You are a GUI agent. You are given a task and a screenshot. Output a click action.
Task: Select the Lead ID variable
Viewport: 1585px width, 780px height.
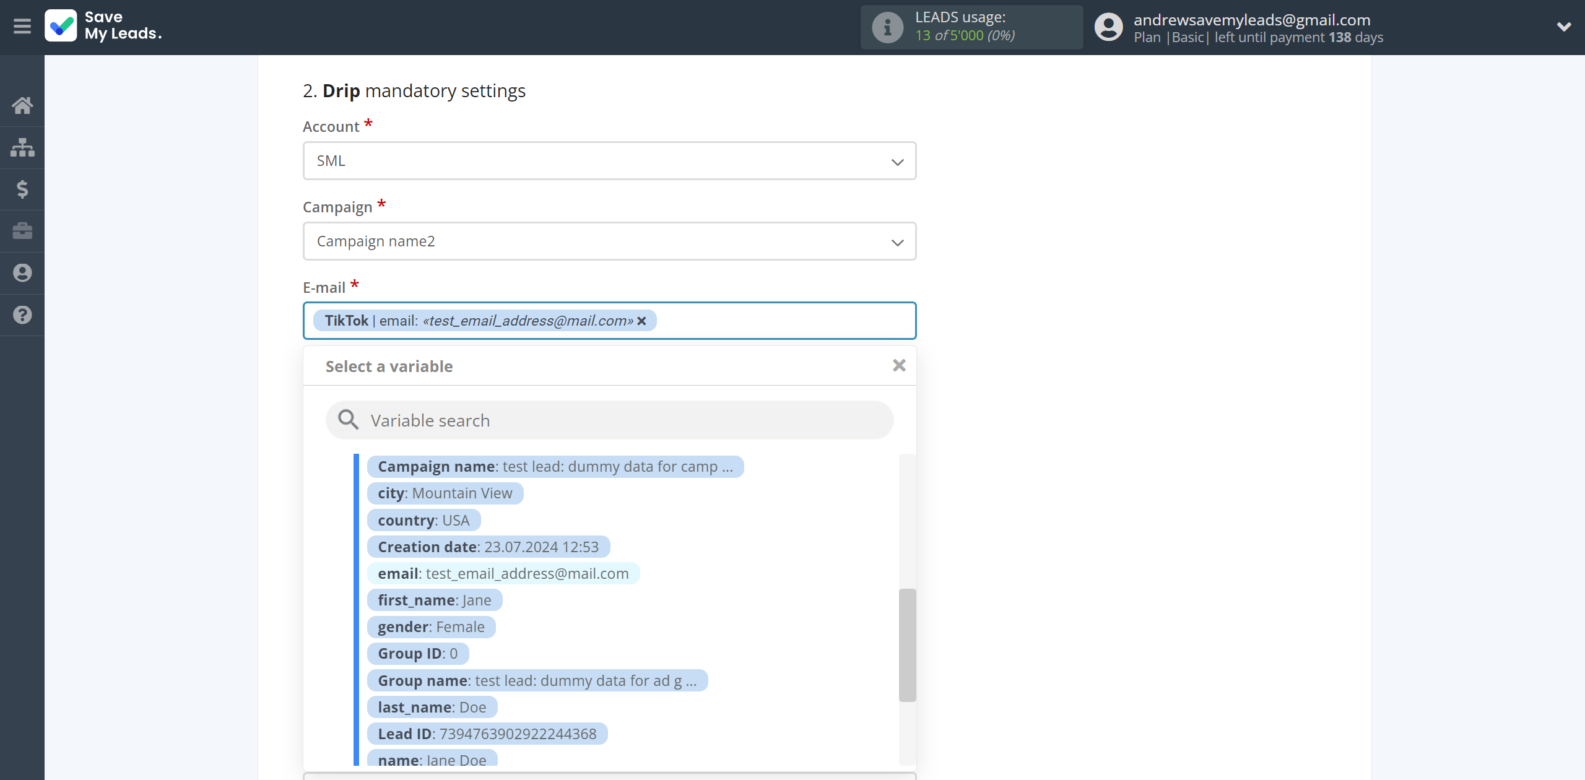(487, 734)
